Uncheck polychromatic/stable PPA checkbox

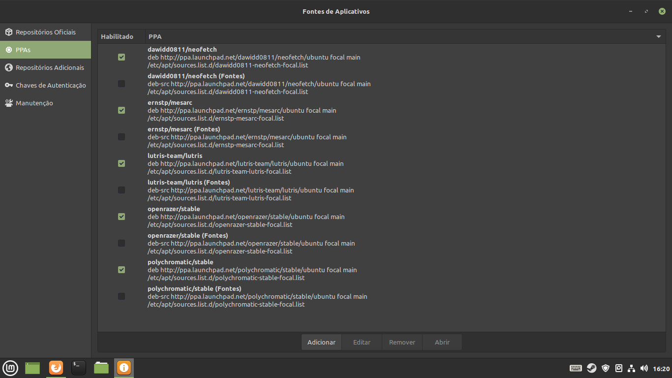pyautogui.click(x=122, y=270)
